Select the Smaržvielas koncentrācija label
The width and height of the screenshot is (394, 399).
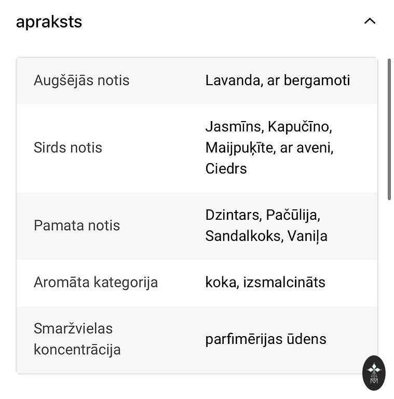pyautogui.click(x=77, y=339)
